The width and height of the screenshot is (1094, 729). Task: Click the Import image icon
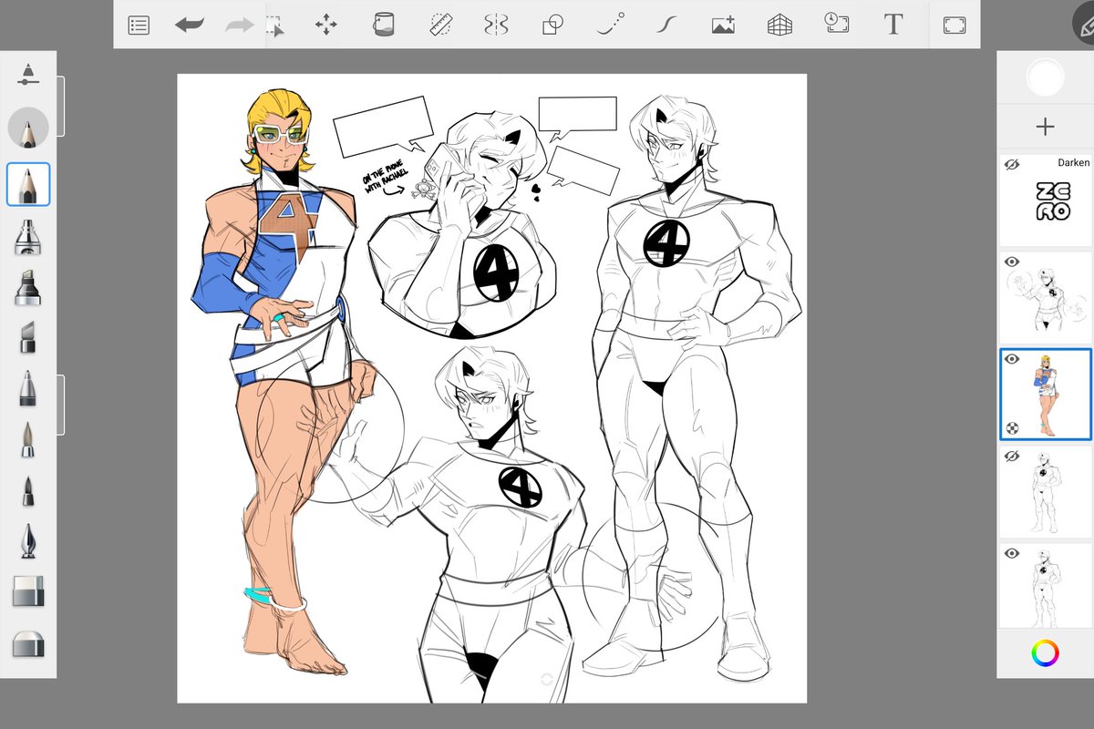pos(724,25)
